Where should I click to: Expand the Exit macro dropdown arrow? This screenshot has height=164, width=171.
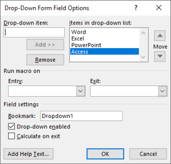click(163, 91)
